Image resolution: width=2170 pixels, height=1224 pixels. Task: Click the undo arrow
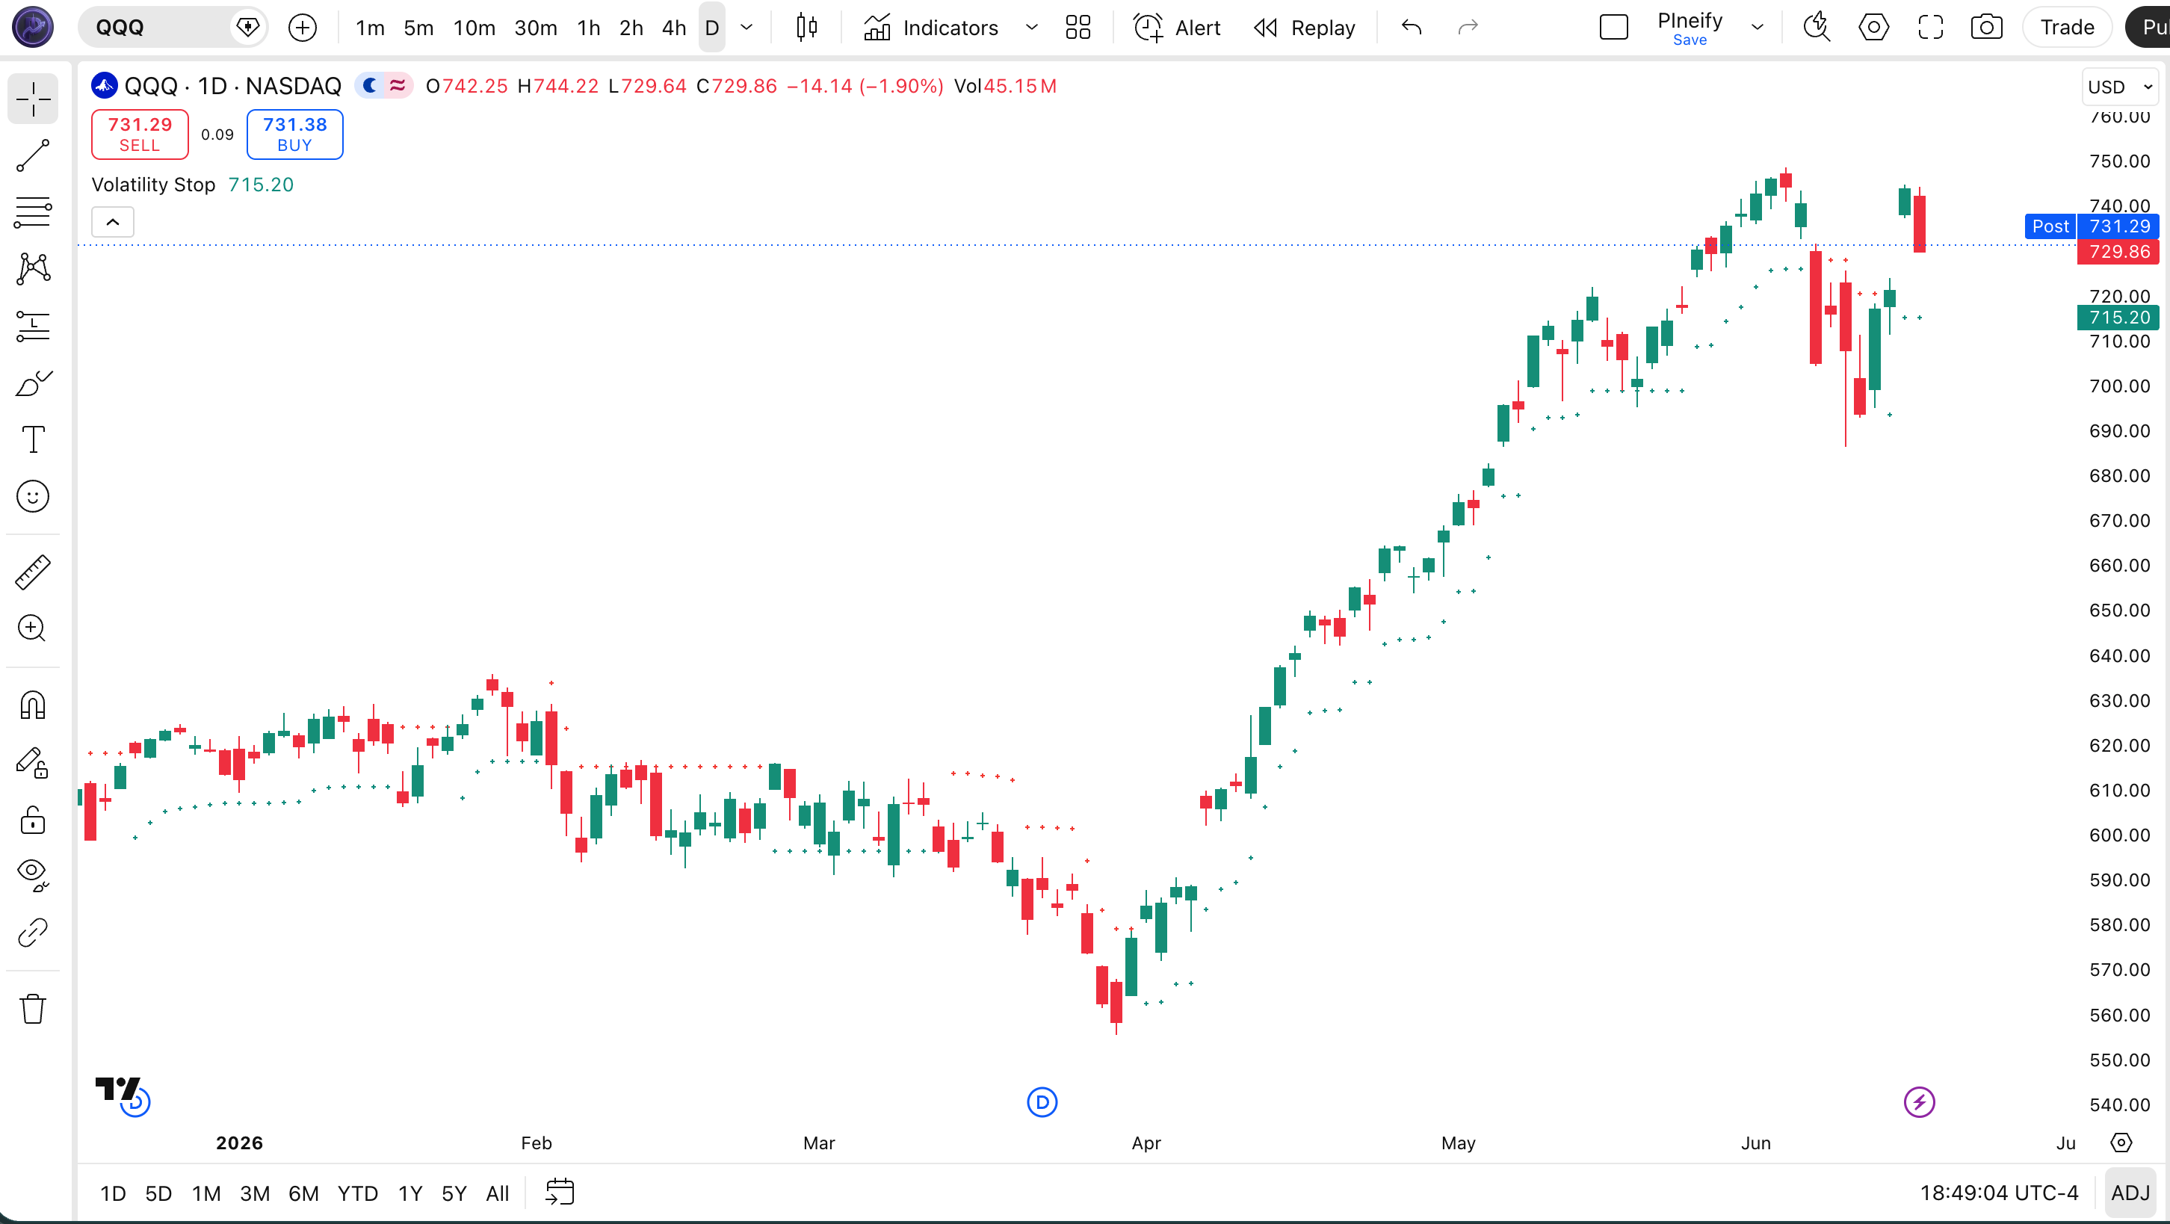click(1412, 28)
